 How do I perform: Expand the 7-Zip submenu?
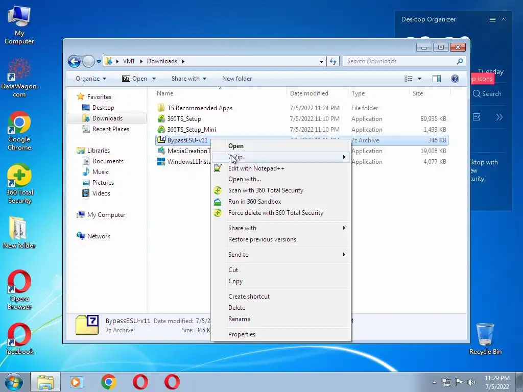pos(281,157)
